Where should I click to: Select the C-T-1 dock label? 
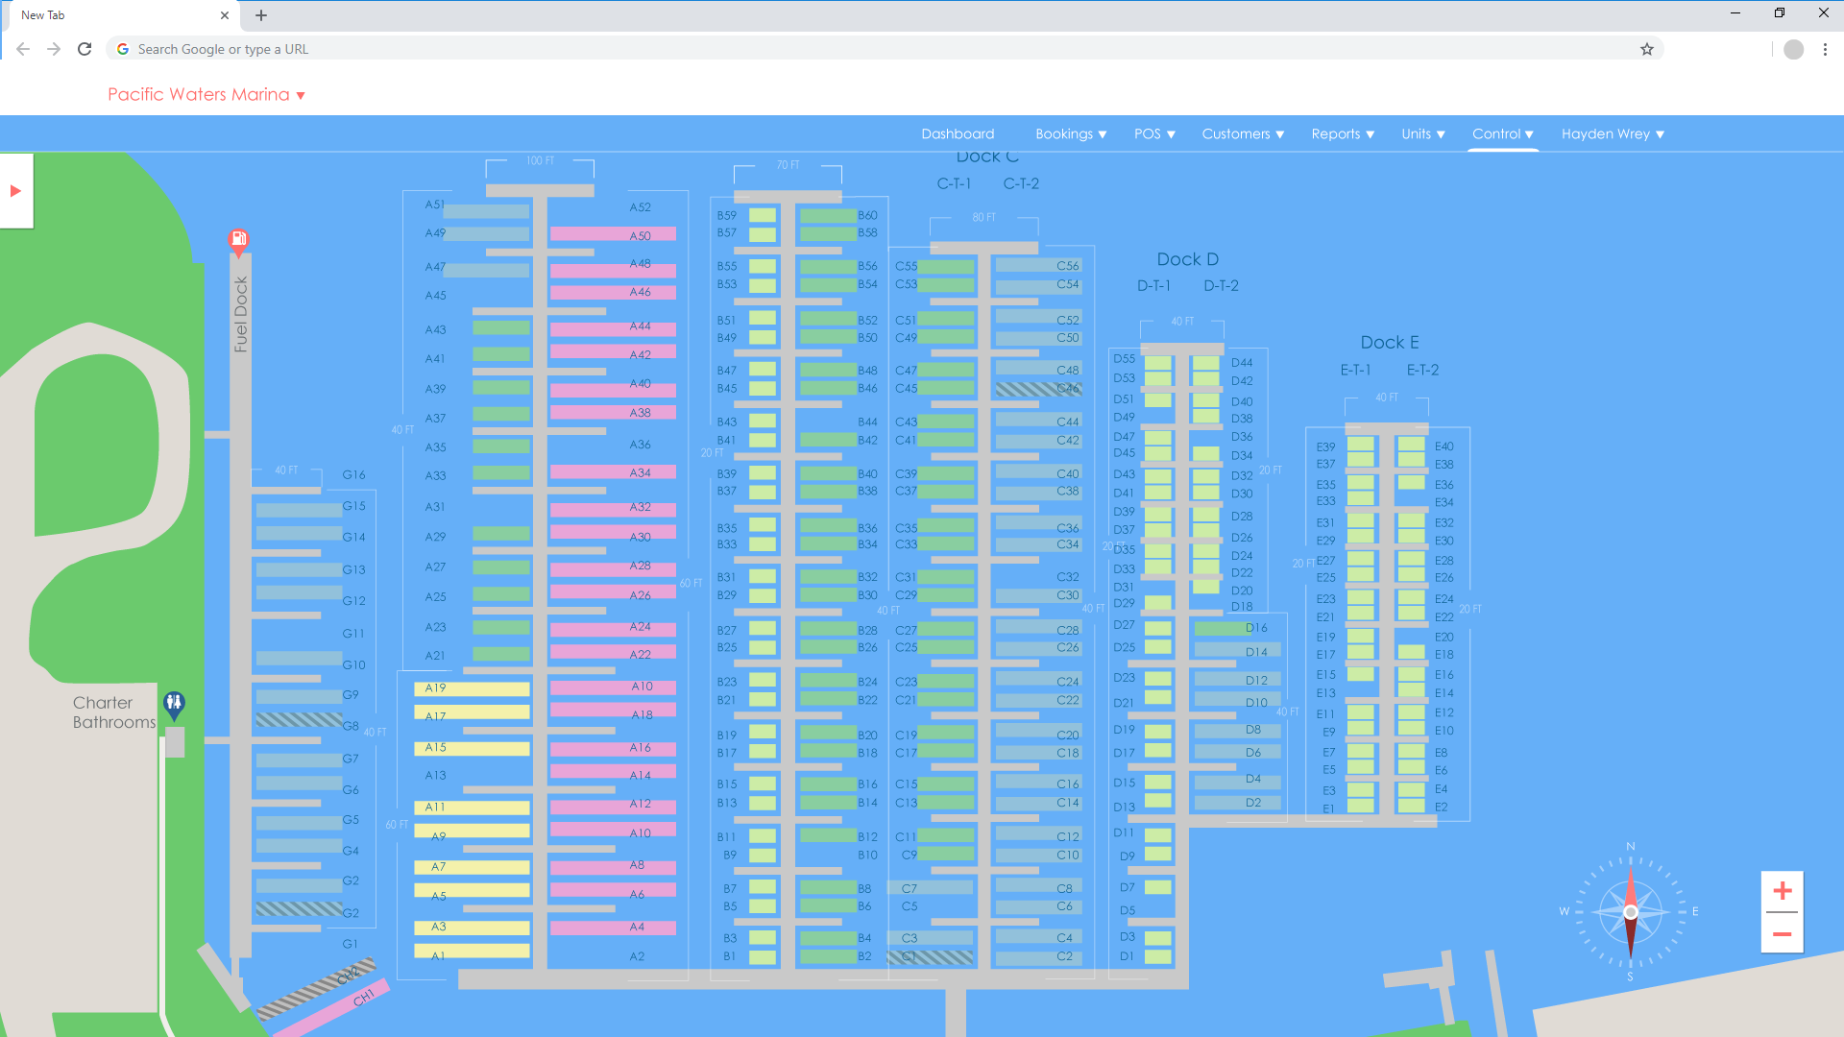point(954,183)
